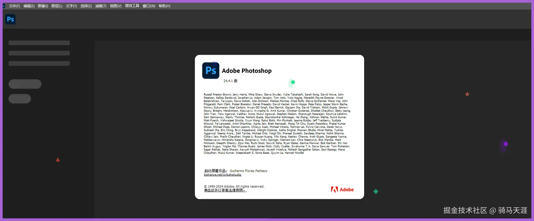Open the 图层(L) menu
The image size is (534, 221).
57,6
